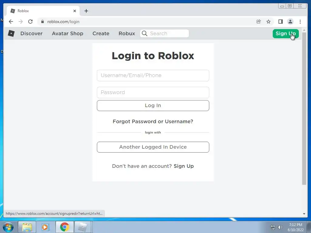Open the Discover menu item
The width and height of the screenshot is (311, 233).
31,33
